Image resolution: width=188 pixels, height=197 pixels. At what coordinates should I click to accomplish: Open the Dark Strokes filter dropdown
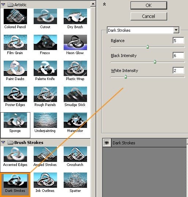click(176, 30)
